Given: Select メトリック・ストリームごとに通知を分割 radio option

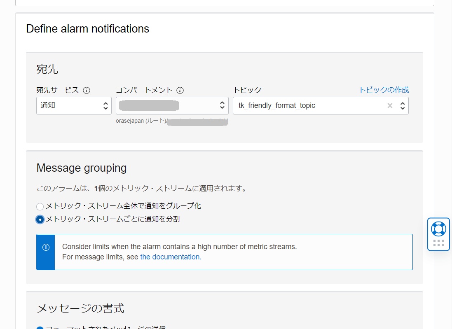Looking at the screenshot, I should point(40,219).
